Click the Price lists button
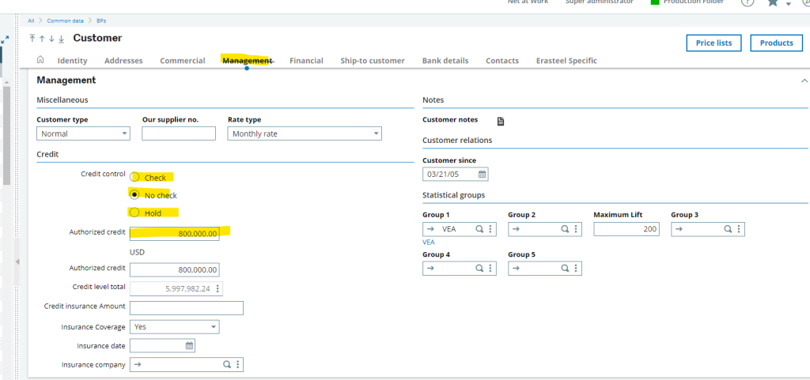The image size is (810, 380). pos(713,43)
